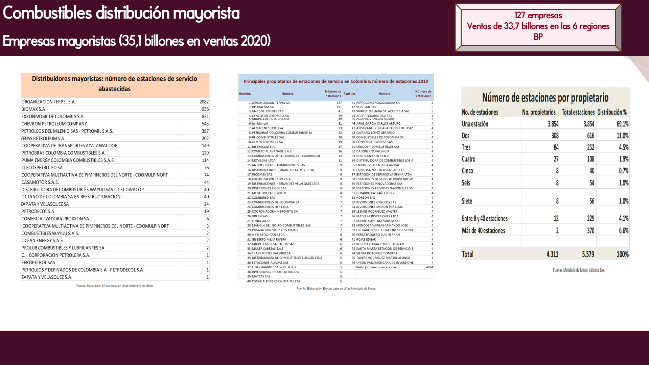Select 'OCTANO DE COLOMBIA SA EN REESTRUCTURACION' row
The width and height of the screenshot is (649, 365).
tap(115, 197)
